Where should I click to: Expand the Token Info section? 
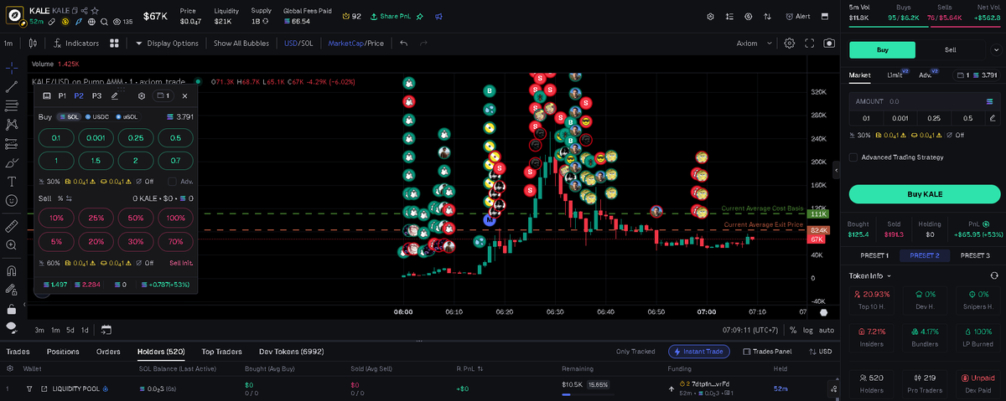[x=869, y=275]
